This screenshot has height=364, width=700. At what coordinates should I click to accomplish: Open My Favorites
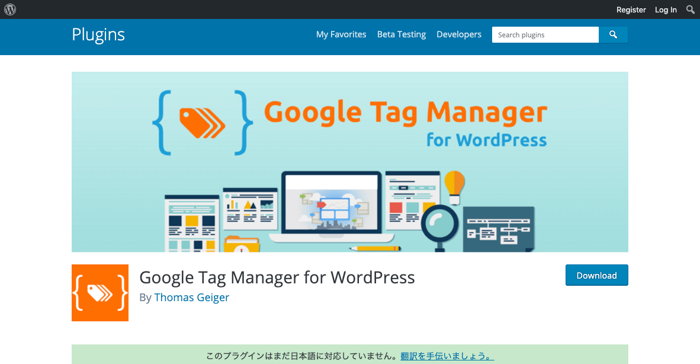341,34
